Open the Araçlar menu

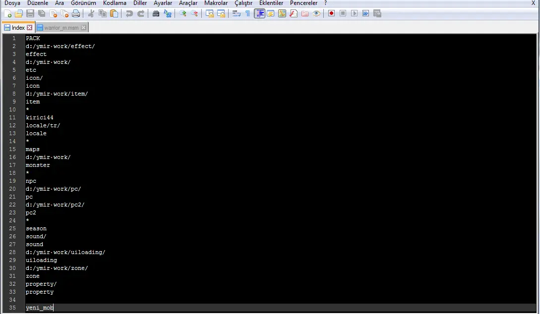point(188,3)
